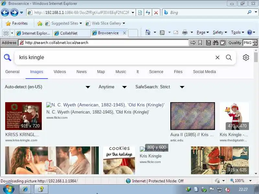Click the Internet Explorer taskbar button
This screenshot has width=259, height=194.
25,189
